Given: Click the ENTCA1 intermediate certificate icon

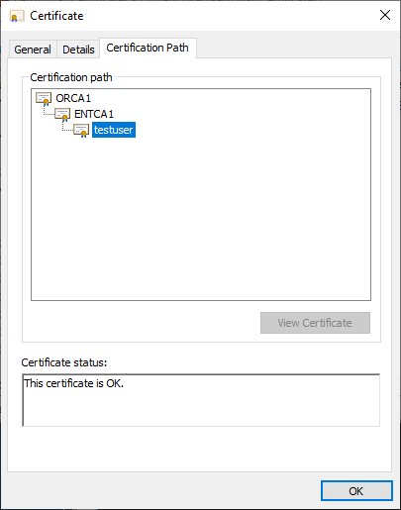Looking at the screenshot, I should (62, 115).
